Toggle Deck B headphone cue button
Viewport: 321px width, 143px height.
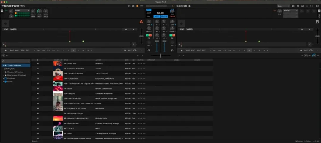tap(172, 50)
